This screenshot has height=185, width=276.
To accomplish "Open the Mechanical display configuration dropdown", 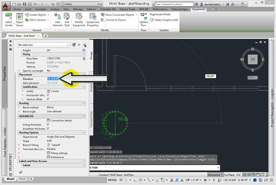I will tap(215, 175).
